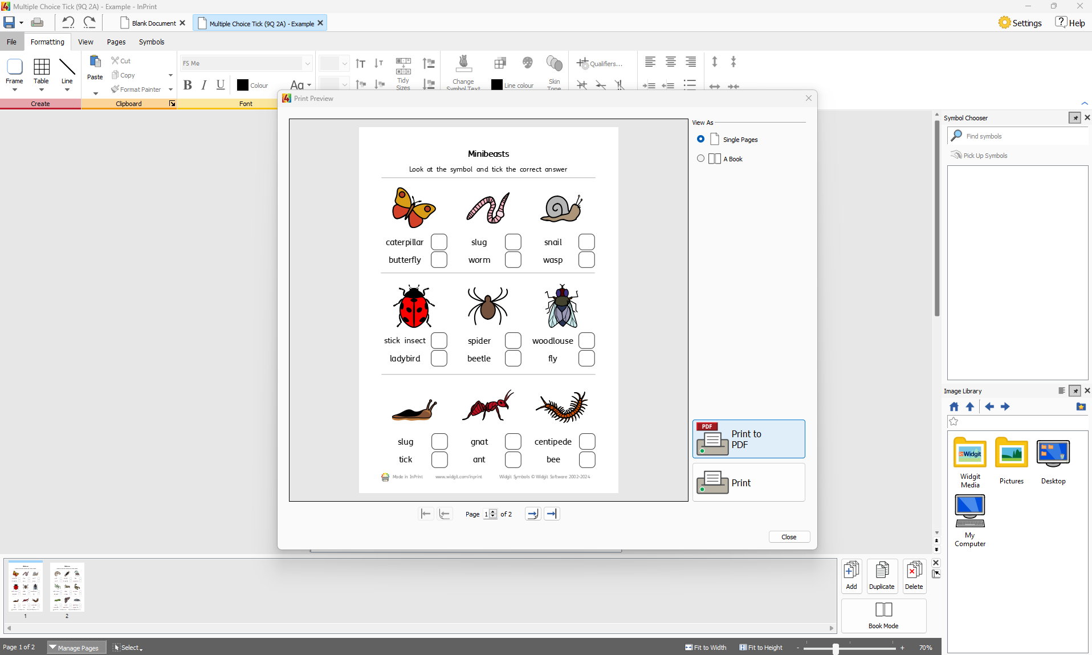Image resolution: width=1092 pixels, height=655 pixels.
Task: Click the black font Colour swatch
Action: (242, 85)
